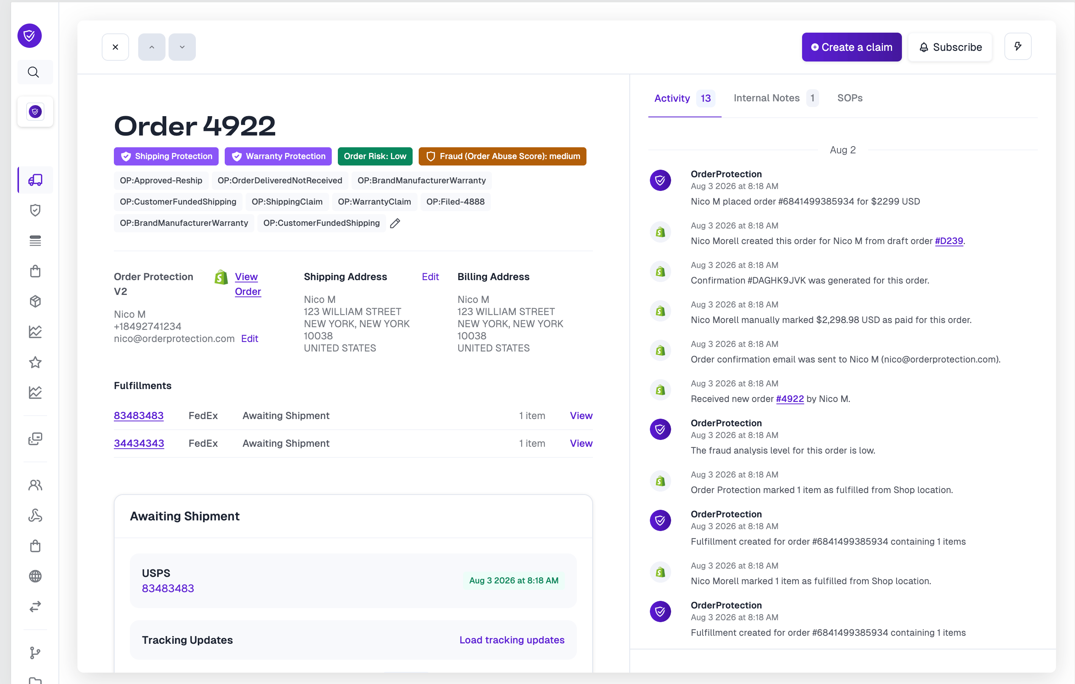Open the chat messages icon in the sidebar
This screenshot has height=684, width=1075.
(35, 439)
